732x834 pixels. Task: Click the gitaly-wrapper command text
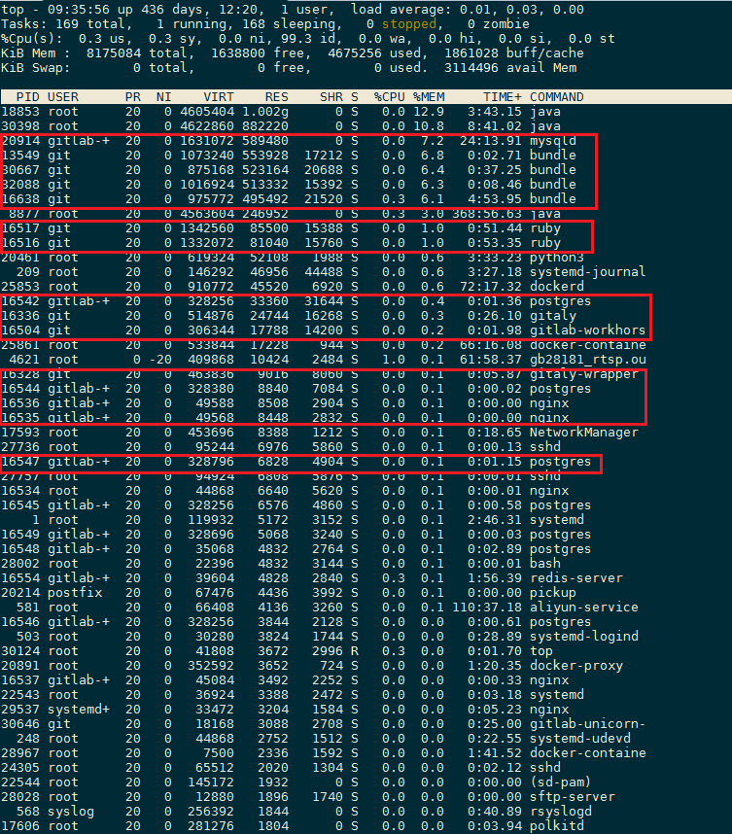coord(583,374)
